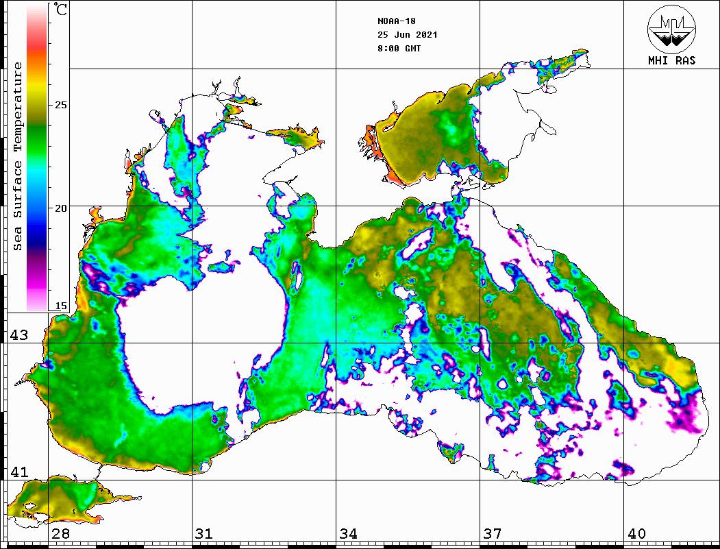Image resolution: width=720 pixels, height=549 pixels.
Task: Click the longitude label 28
Action: tap(60, 533)
